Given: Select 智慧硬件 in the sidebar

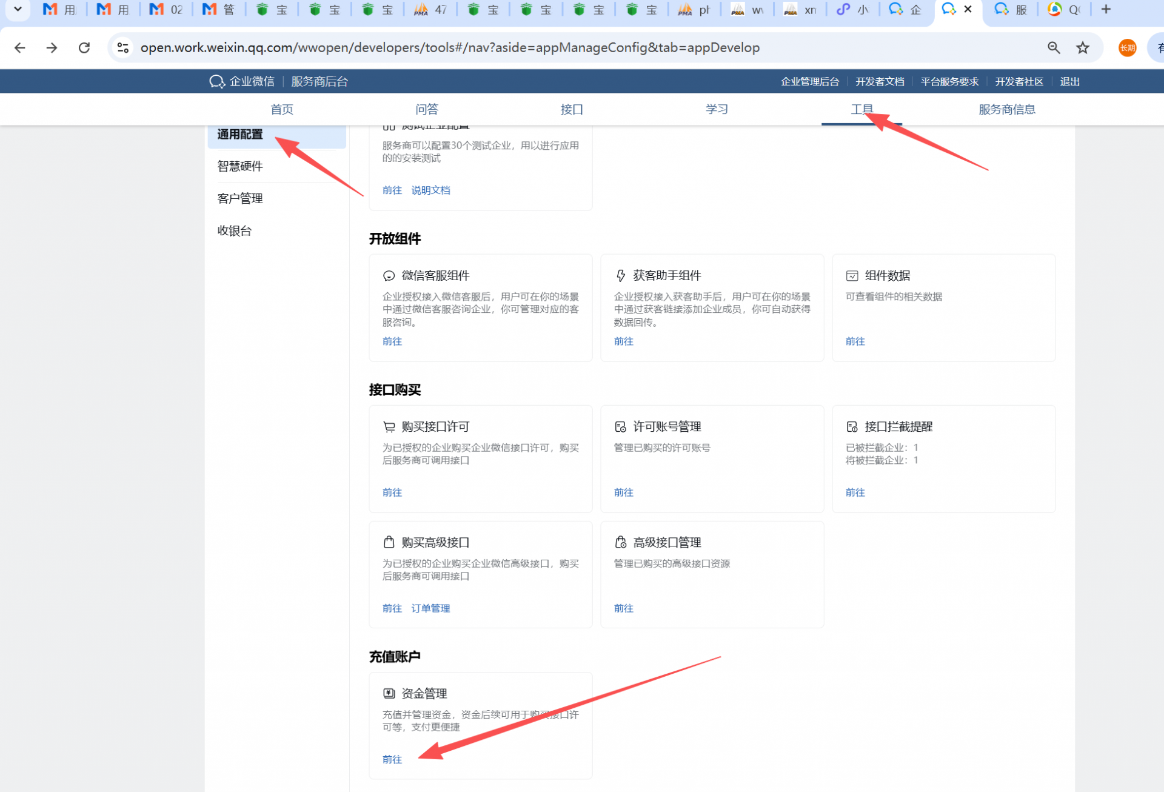Looking at the screenshot, I should pos(240,166).
